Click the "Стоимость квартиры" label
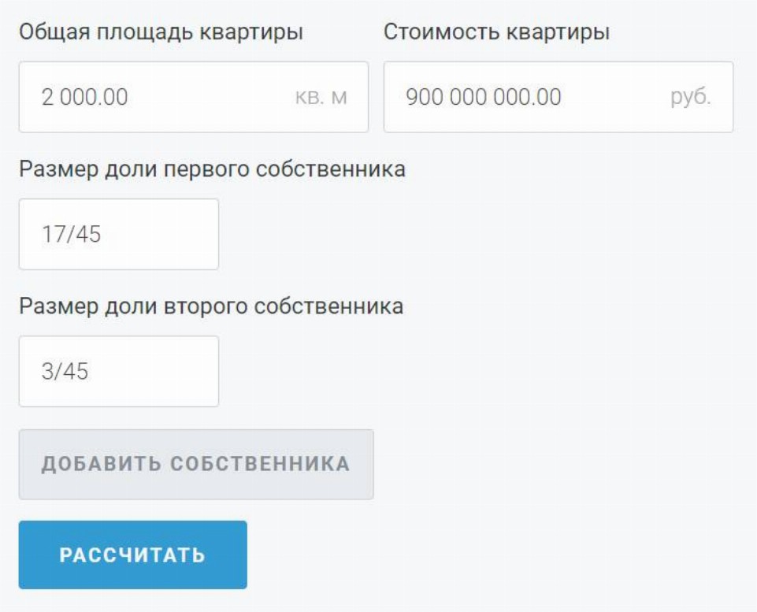Screen dimensions: 757x612 [x=497, y=32]
